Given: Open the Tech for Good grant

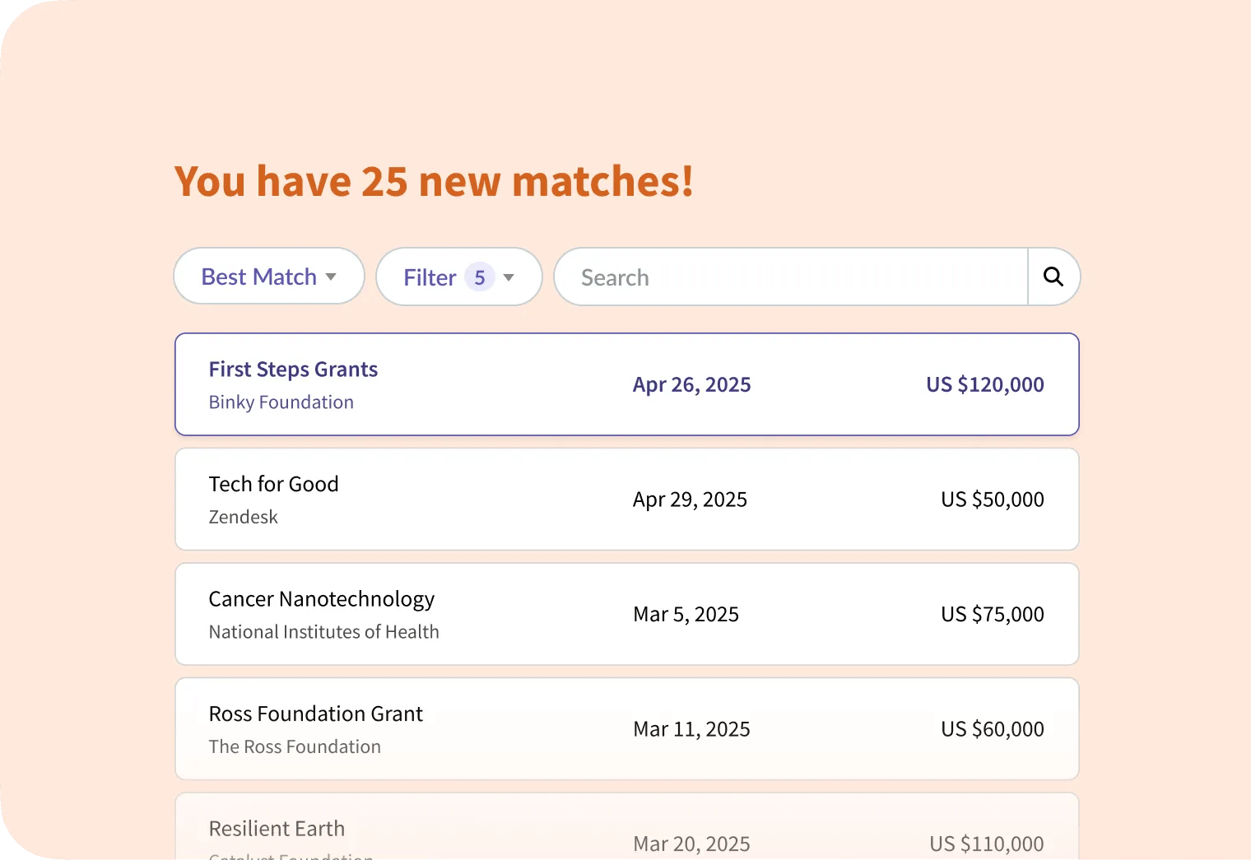Looking at the screenshot, I should (627, 500).
